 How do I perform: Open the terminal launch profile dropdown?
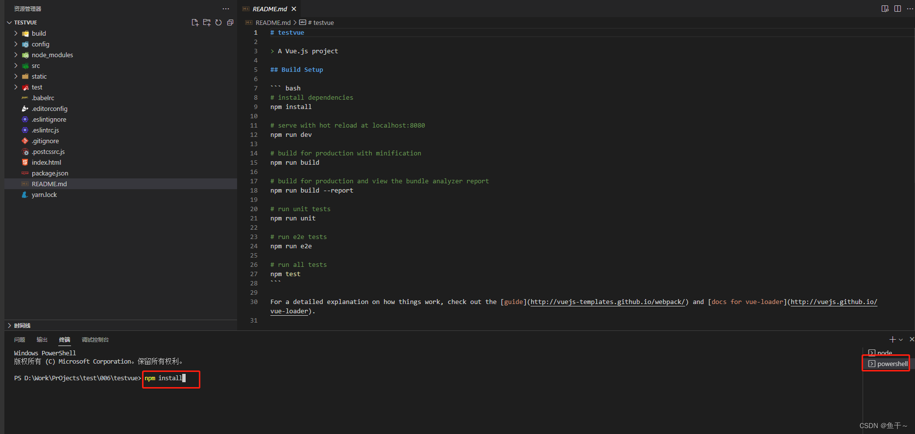pos(901,339)
